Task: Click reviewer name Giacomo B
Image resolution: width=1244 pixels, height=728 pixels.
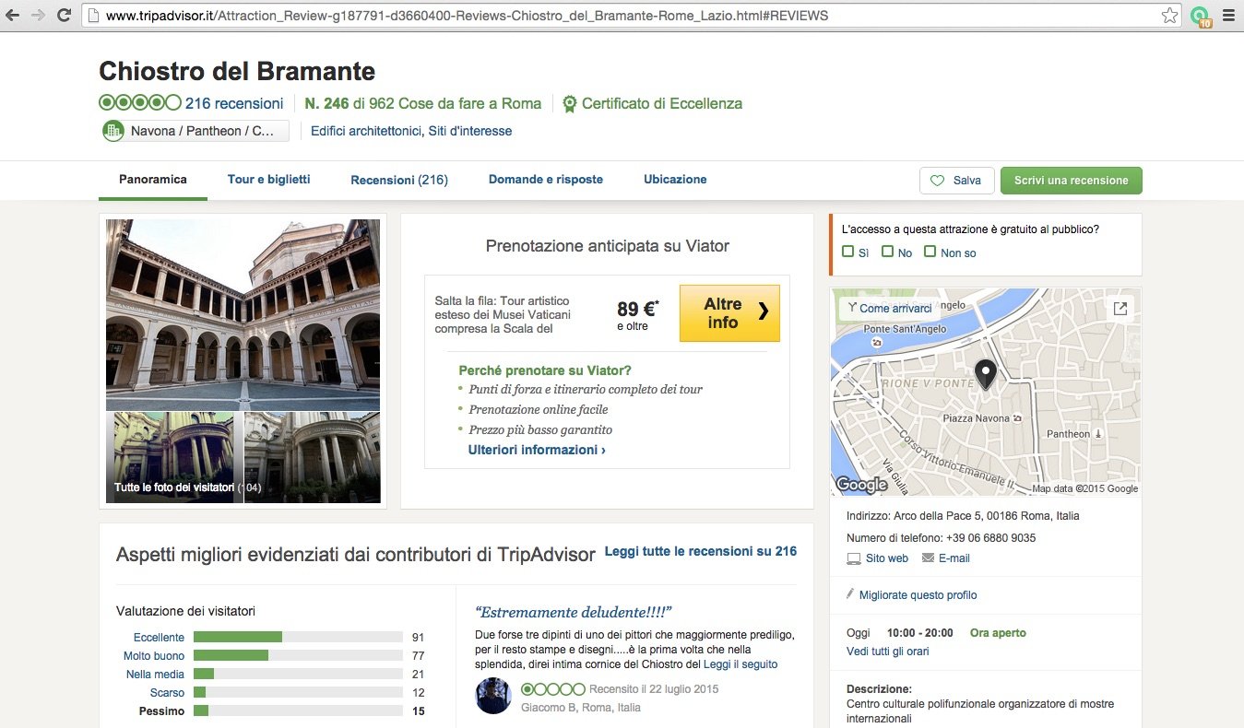Action: point(550,708)
